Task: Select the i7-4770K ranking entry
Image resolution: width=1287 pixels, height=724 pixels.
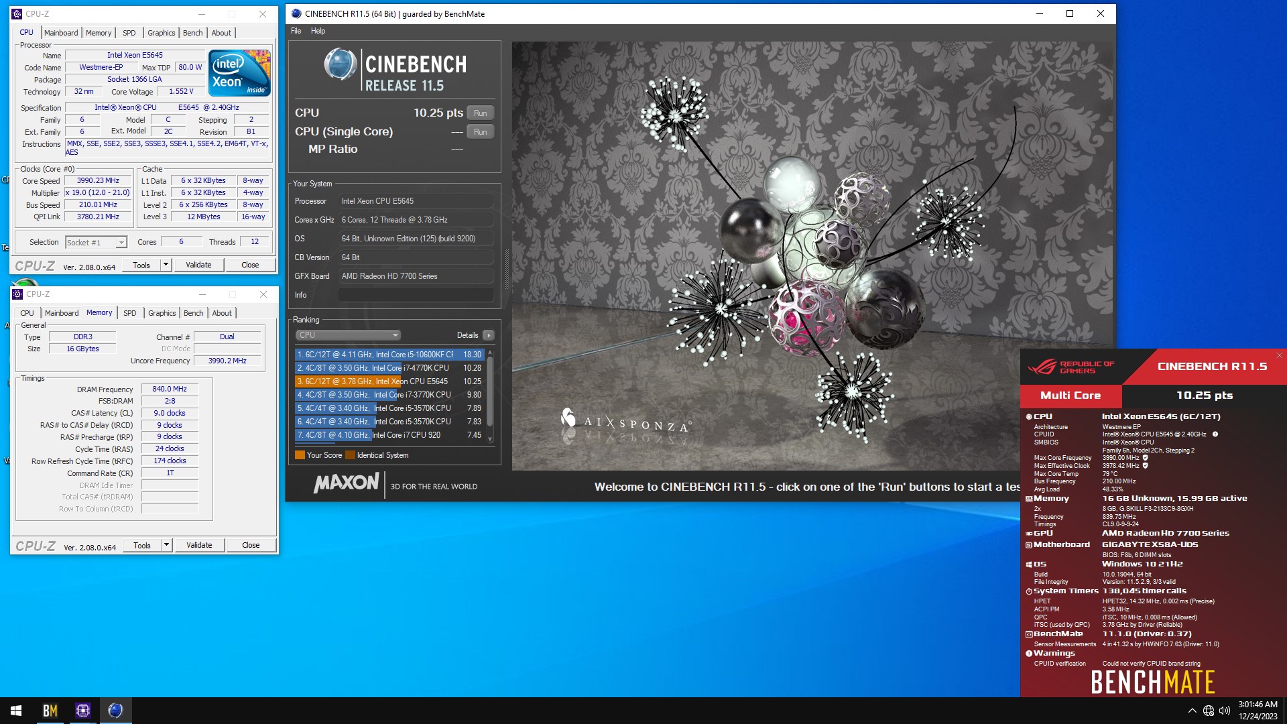Action: tap(389, 368)
